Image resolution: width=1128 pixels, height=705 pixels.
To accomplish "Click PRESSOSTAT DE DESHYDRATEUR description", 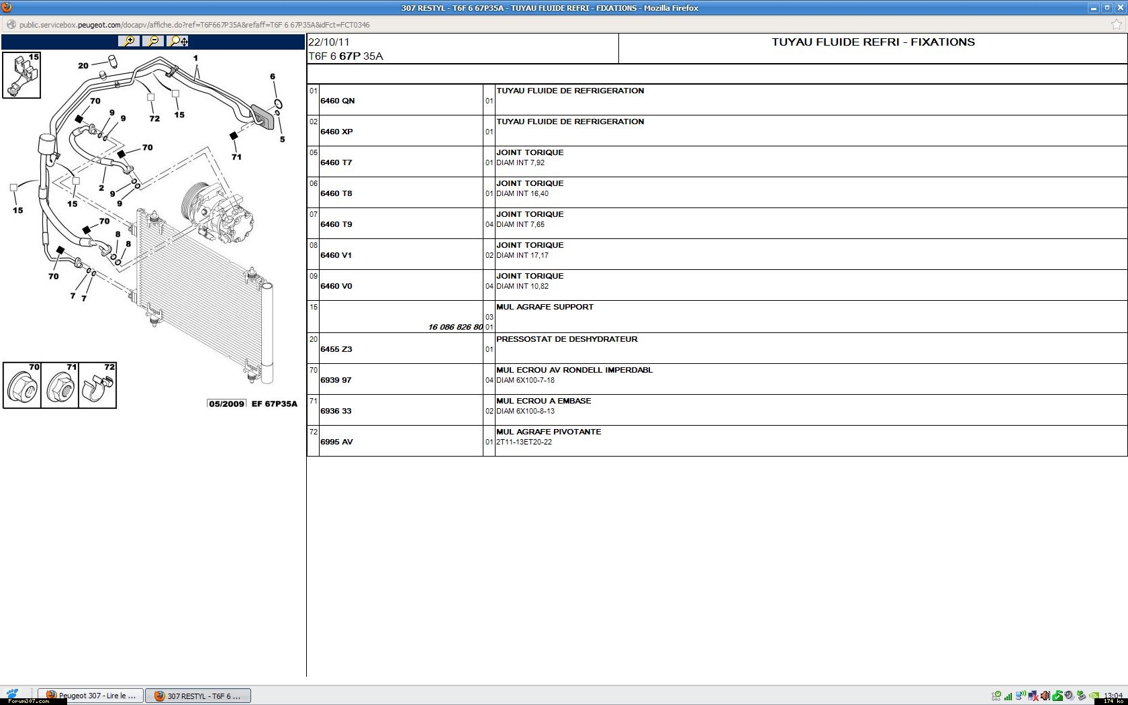I will point(567,339).
